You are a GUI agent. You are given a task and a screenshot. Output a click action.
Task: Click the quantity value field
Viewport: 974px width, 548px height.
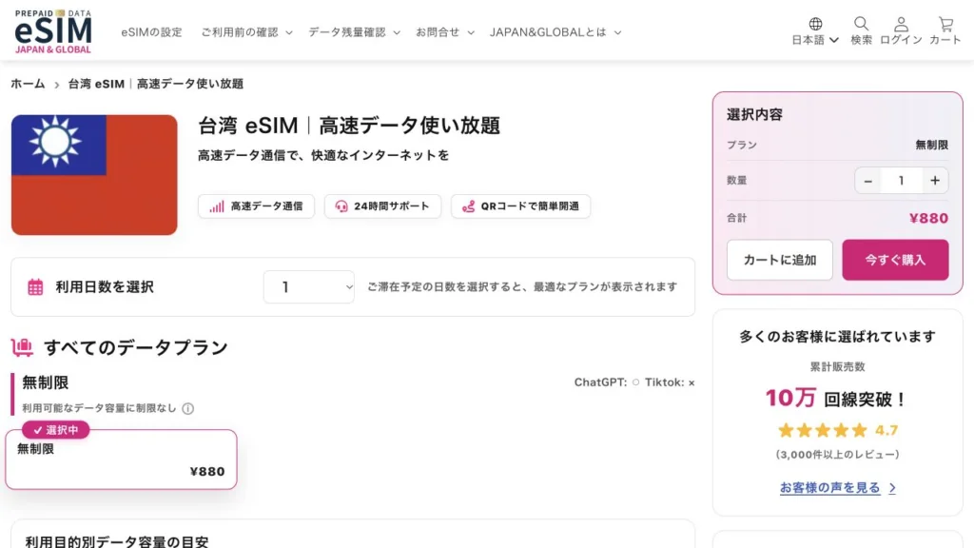click(902, 181)
